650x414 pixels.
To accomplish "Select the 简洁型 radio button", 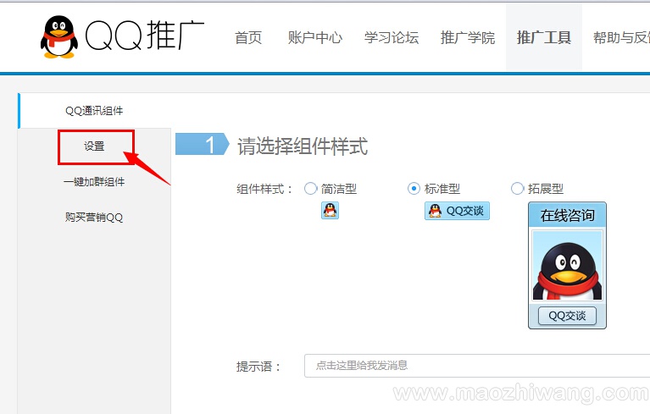I will click(310, 189).
